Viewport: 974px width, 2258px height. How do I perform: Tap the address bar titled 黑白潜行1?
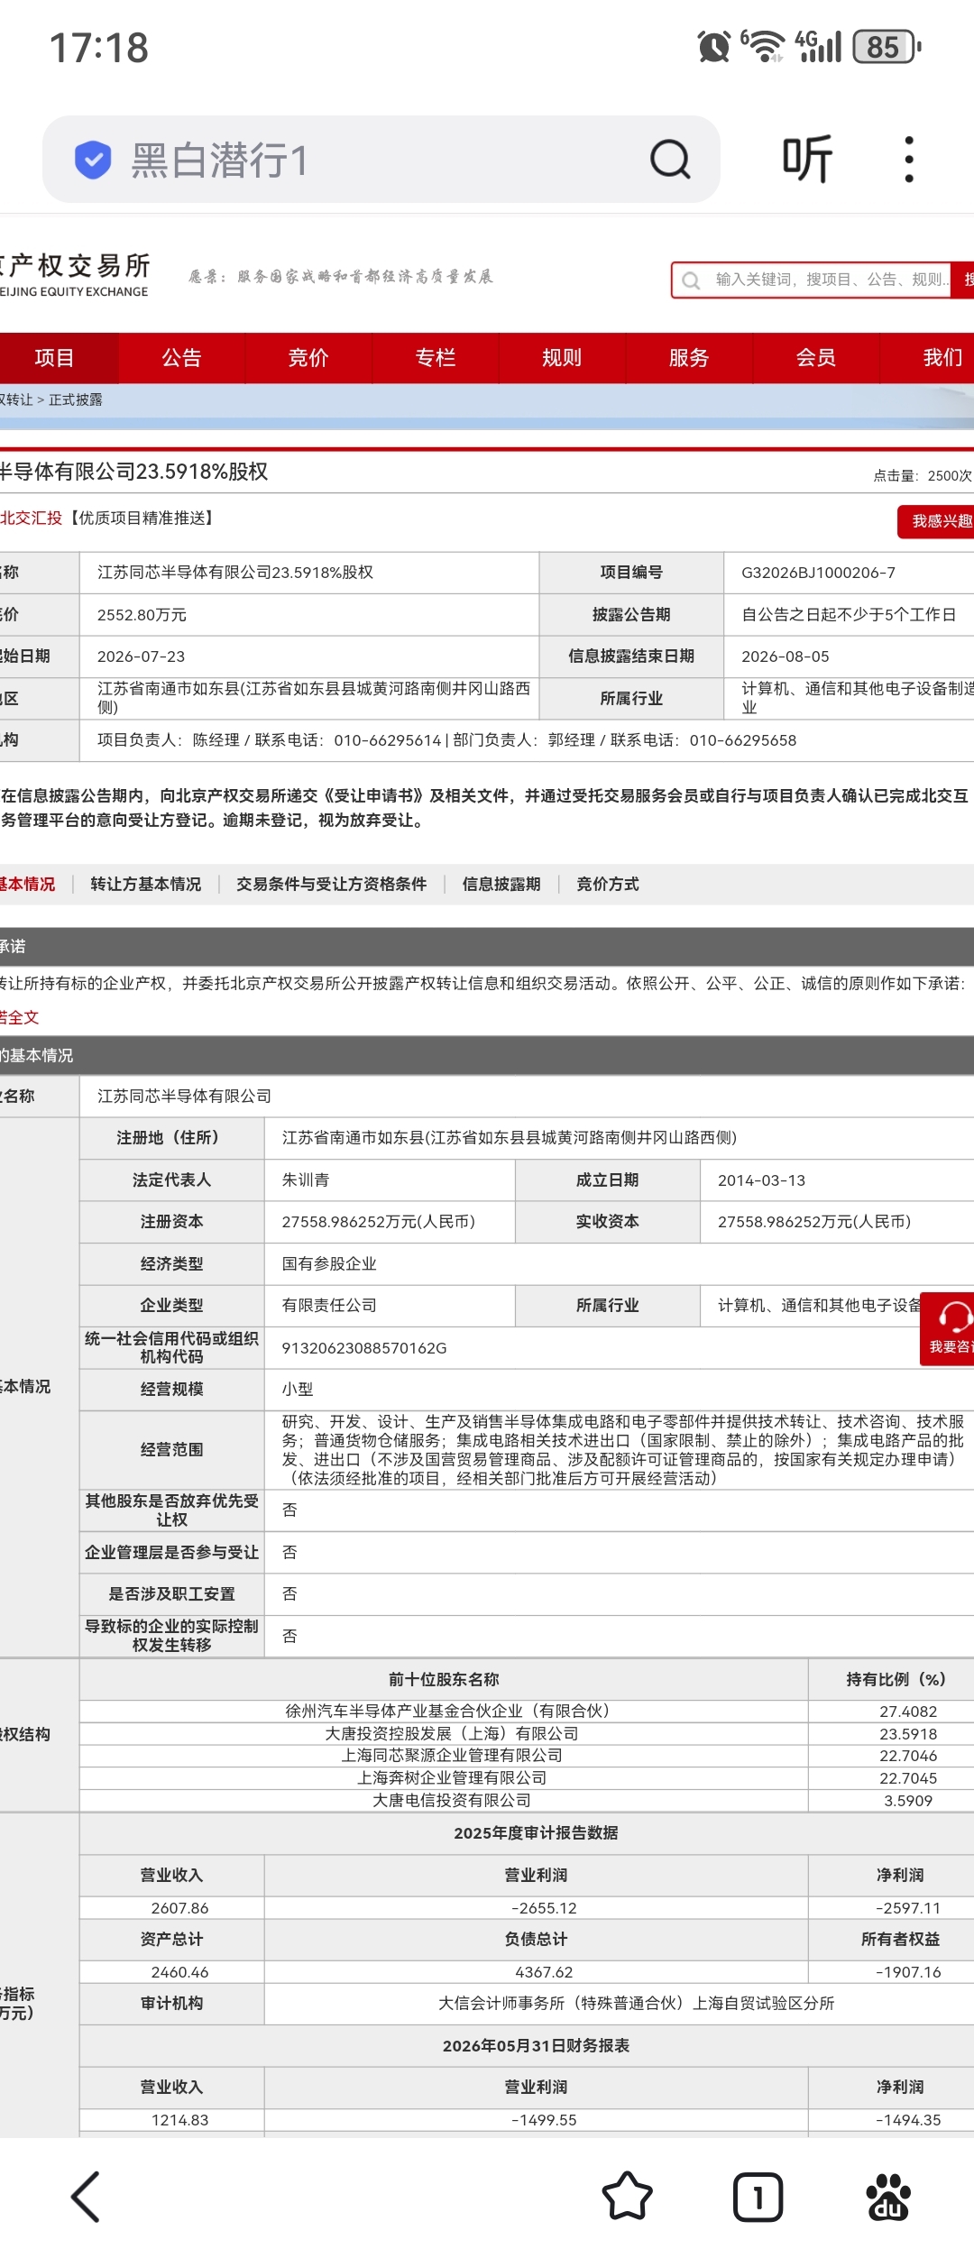[x=381, y=160]
